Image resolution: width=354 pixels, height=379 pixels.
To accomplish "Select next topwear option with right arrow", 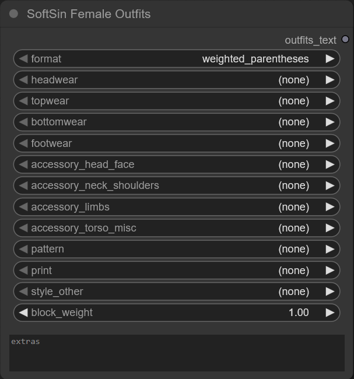I will click(x=330, y=101).
